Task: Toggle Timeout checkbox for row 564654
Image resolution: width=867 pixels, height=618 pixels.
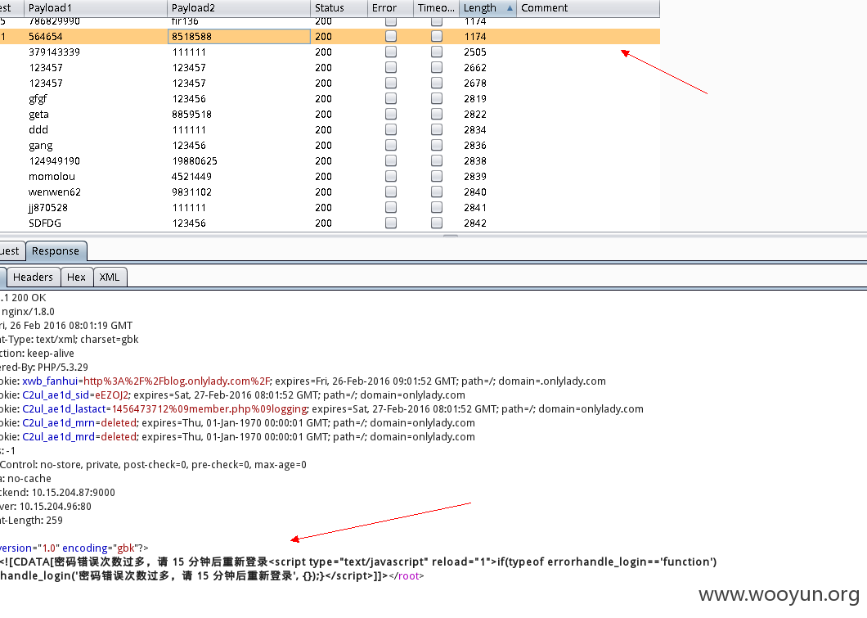Action: pyautogui.click(x=437, y=36)
